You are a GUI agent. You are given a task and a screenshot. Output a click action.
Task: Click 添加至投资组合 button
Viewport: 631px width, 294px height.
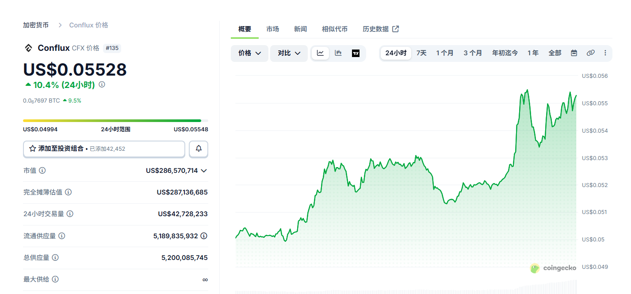tap(104, 149)
